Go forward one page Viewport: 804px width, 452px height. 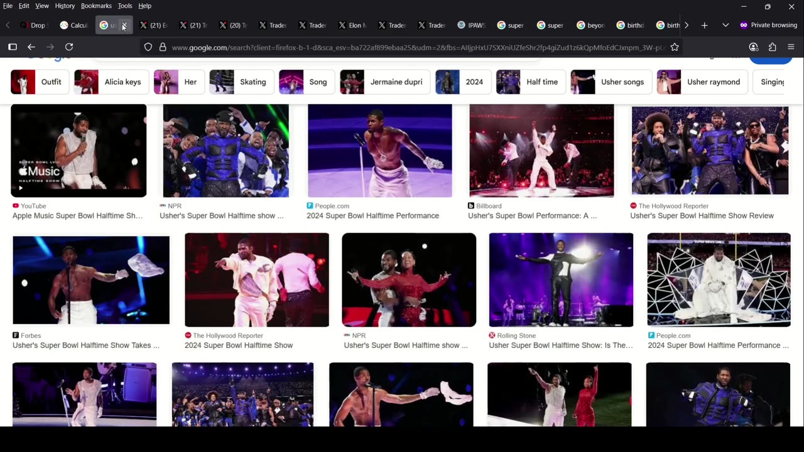50,47
